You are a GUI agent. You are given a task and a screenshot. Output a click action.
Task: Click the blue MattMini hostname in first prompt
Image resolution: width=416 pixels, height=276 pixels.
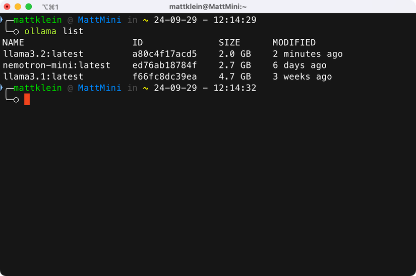99,20
